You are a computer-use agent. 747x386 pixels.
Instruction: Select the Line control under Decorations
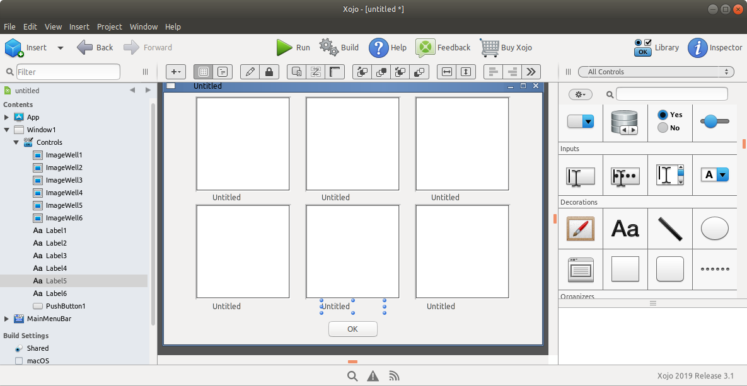pos(670,229)
